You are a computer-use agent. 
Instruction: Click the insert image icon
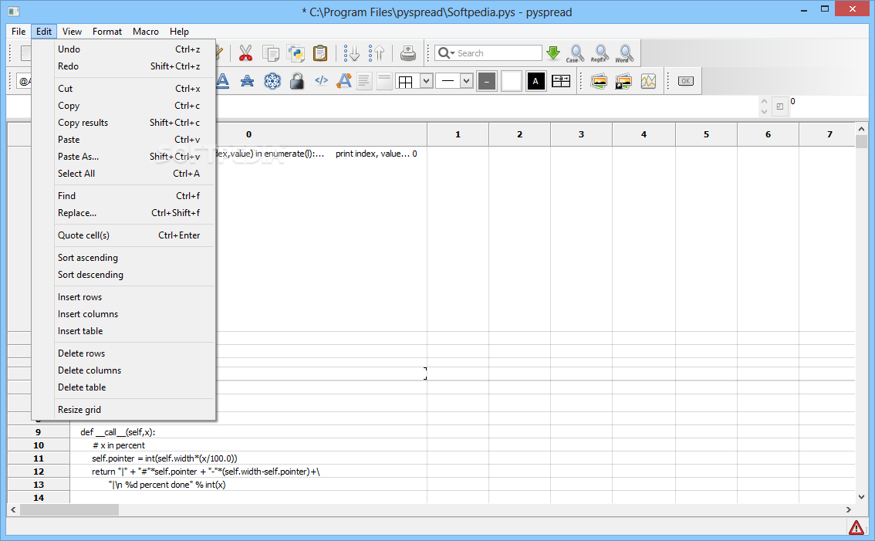(599, 81)
